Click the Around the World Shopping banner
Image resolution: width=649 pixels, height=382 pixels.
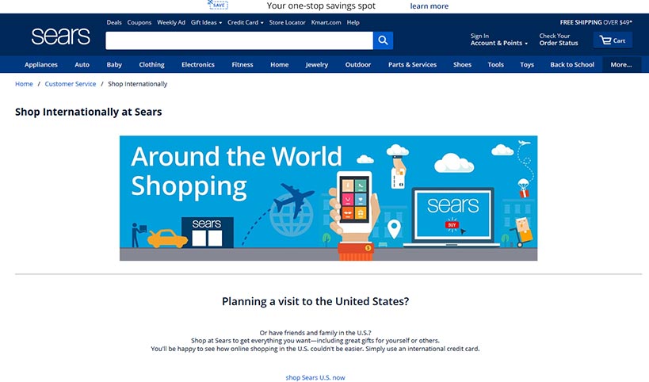coord(329,198)
